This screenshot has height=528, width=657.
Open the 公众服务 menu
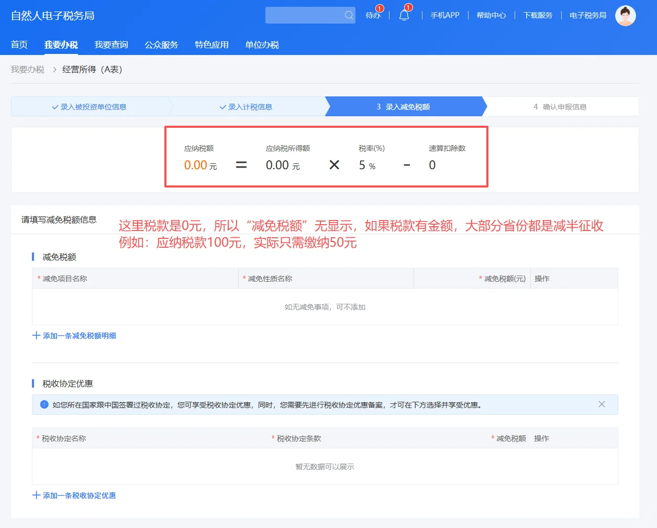click(x=161, y=45)
